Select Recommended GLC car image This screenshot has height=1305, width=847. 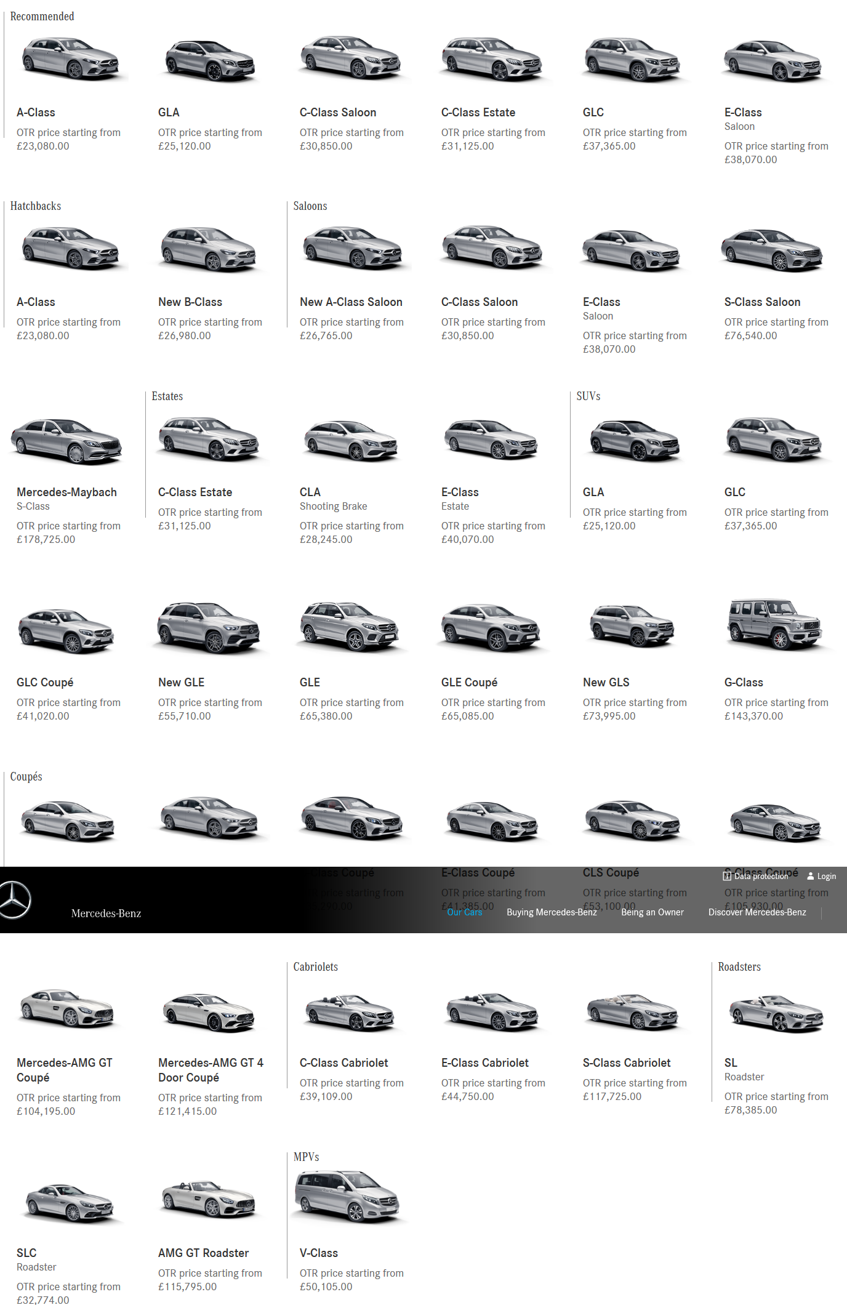(633, 60)
